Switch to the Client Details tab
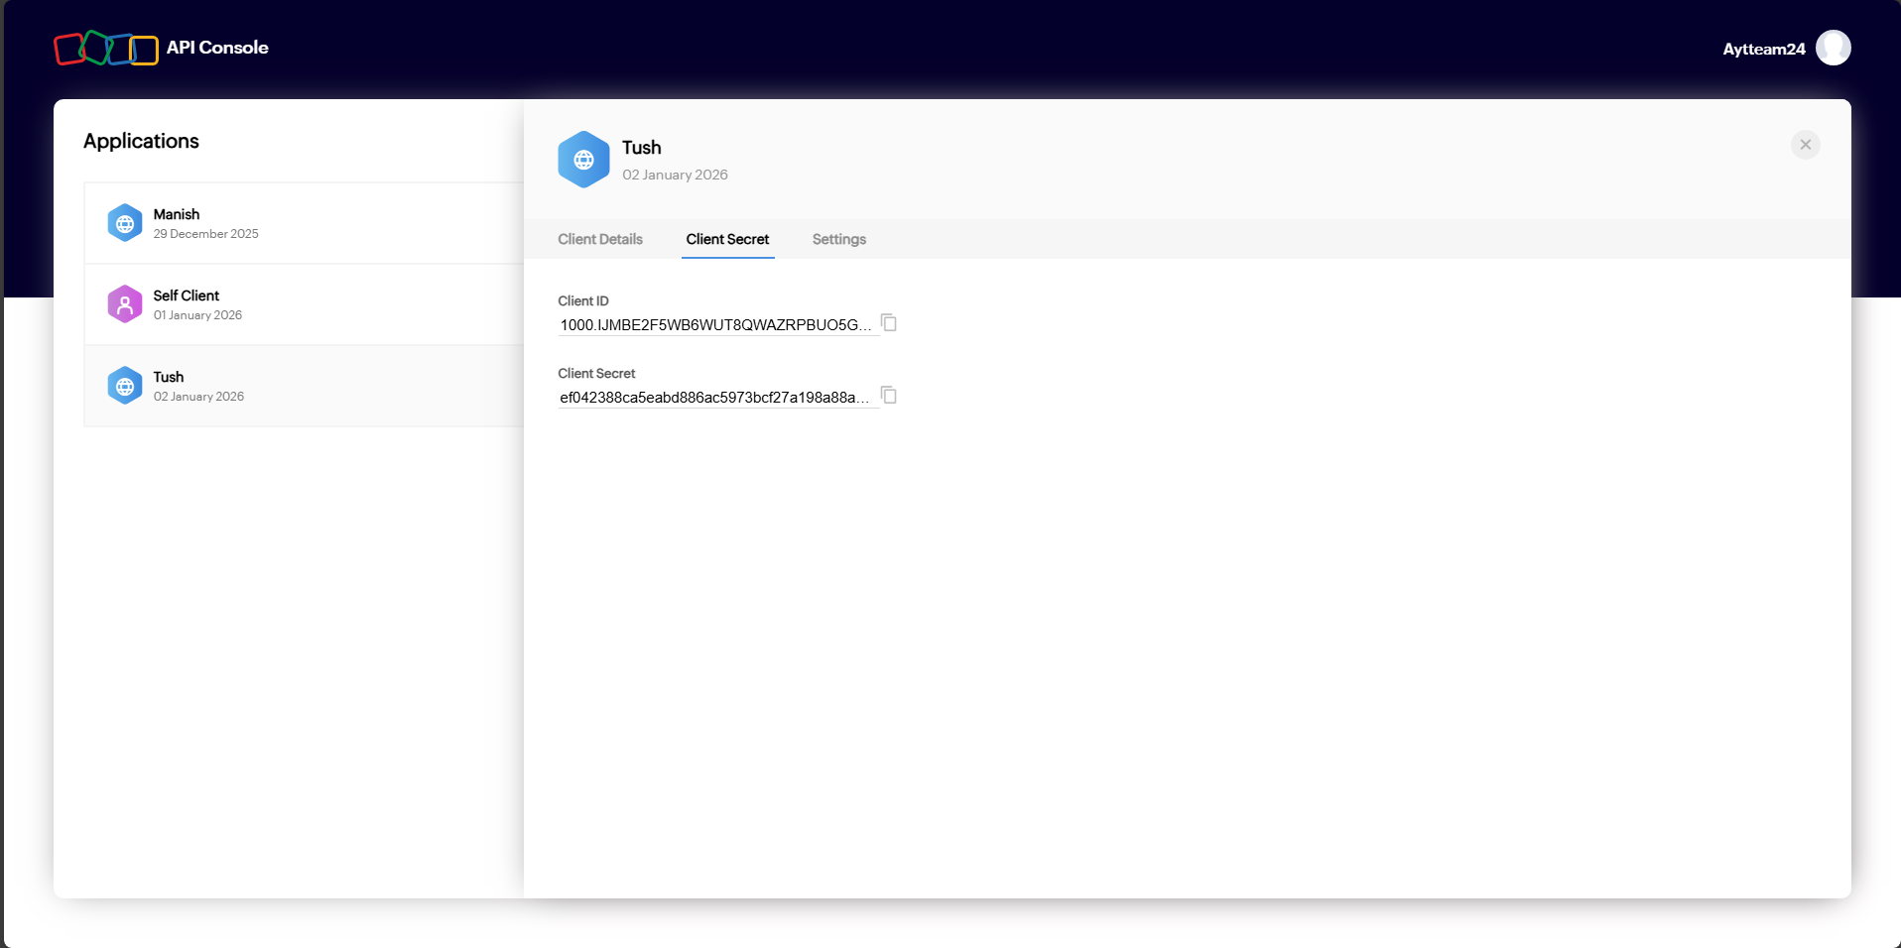Screen dimensions: 1901x948 coord(599,239)
